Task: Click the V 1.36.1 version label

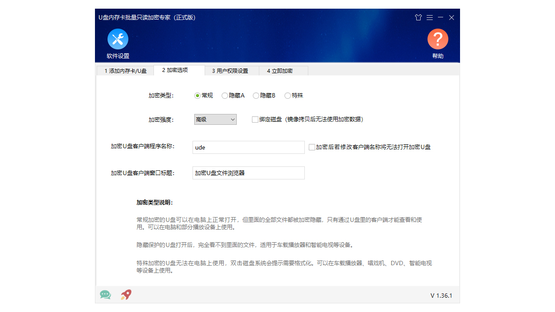Action: (x=441, y=295)
